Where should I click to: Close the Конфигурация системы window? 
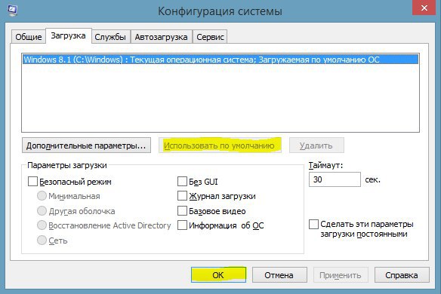coord(424,8)
